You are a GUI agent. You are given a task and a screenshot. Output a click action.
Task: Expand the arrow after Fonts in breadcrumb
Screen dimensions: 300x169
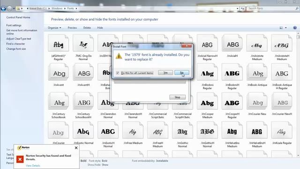point(76,8)
